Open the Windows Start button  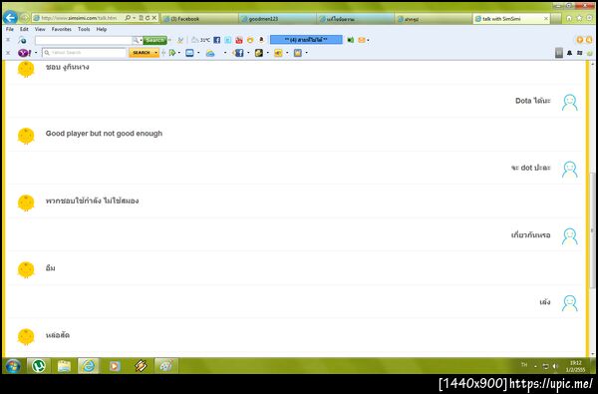pyautogui.click(x=13, y=366)
